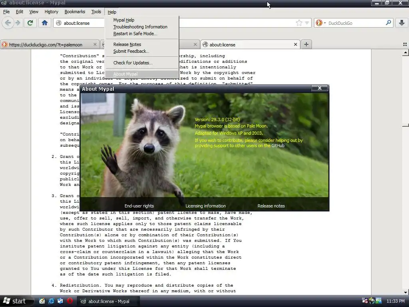Close the About Mypal dialog
The image size is (409, 307).
click(x=320, y=88)
